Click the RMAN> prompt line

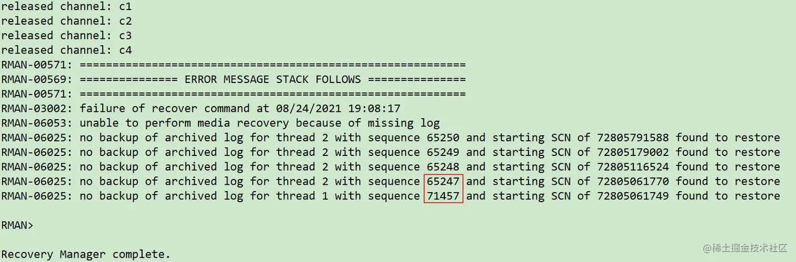point(17,225)
